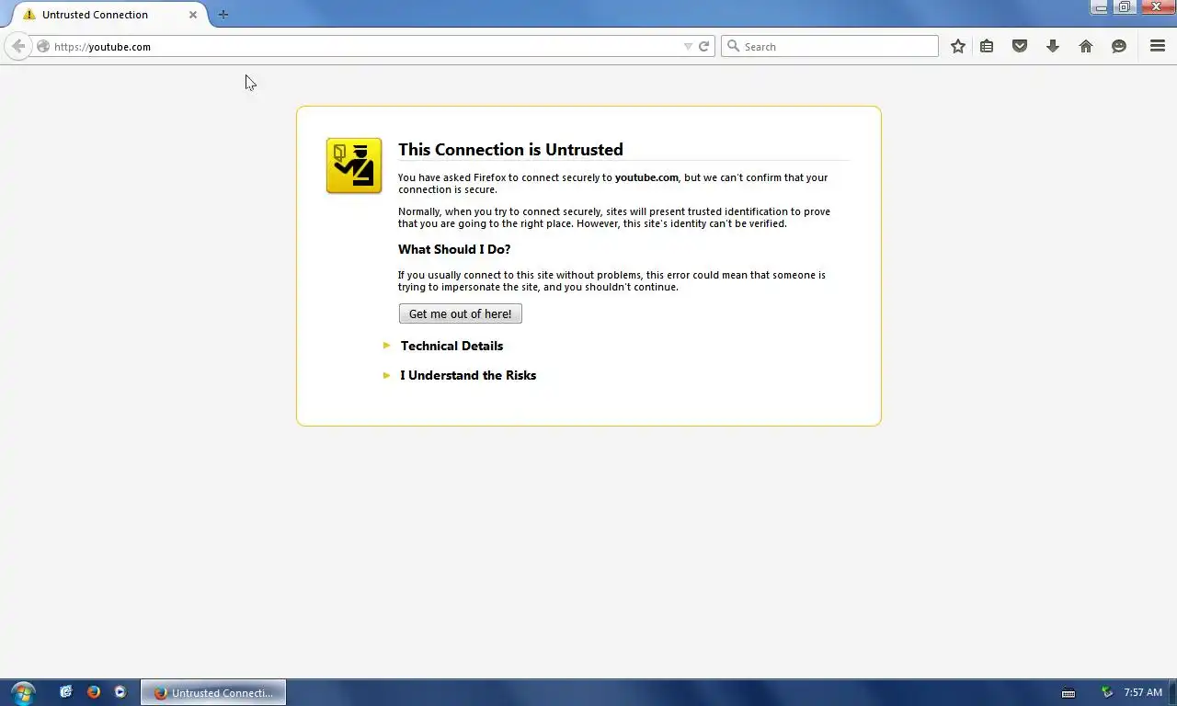The height and width of the screenshot is (706, 1177).
Task: Go back with the back arrow button
Action: pos(18,46)
